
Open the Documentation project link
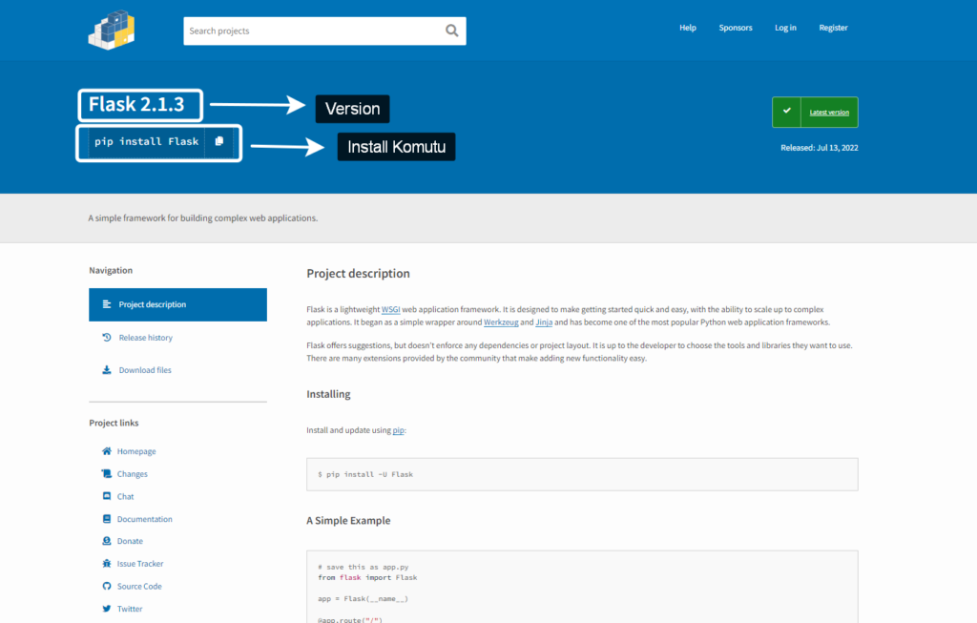pyautogui.click(x=144, y=519)
